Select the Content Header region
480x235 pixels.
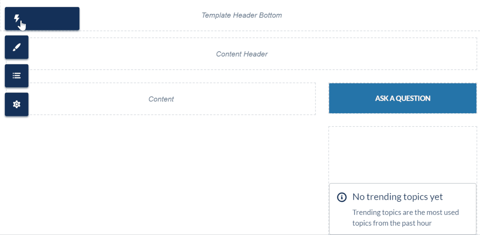pyautogui.click(x=241, y=54)
